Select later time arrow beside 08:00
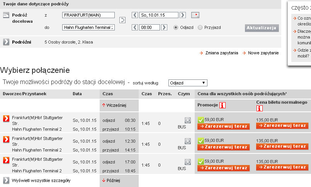The height and width of the screenshot is (187, 311). (164, 27)
